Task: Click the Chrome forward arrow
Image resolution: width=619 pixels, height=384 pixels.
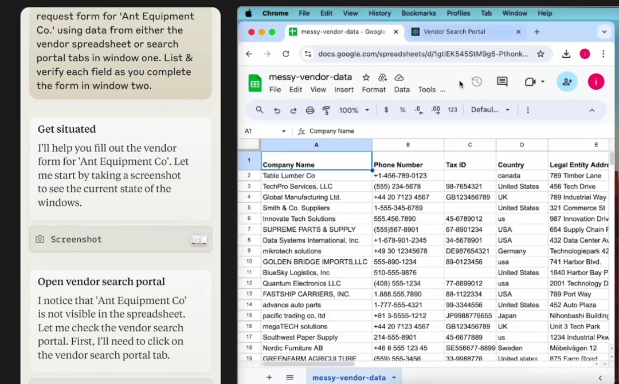Action: coord(267,54)
